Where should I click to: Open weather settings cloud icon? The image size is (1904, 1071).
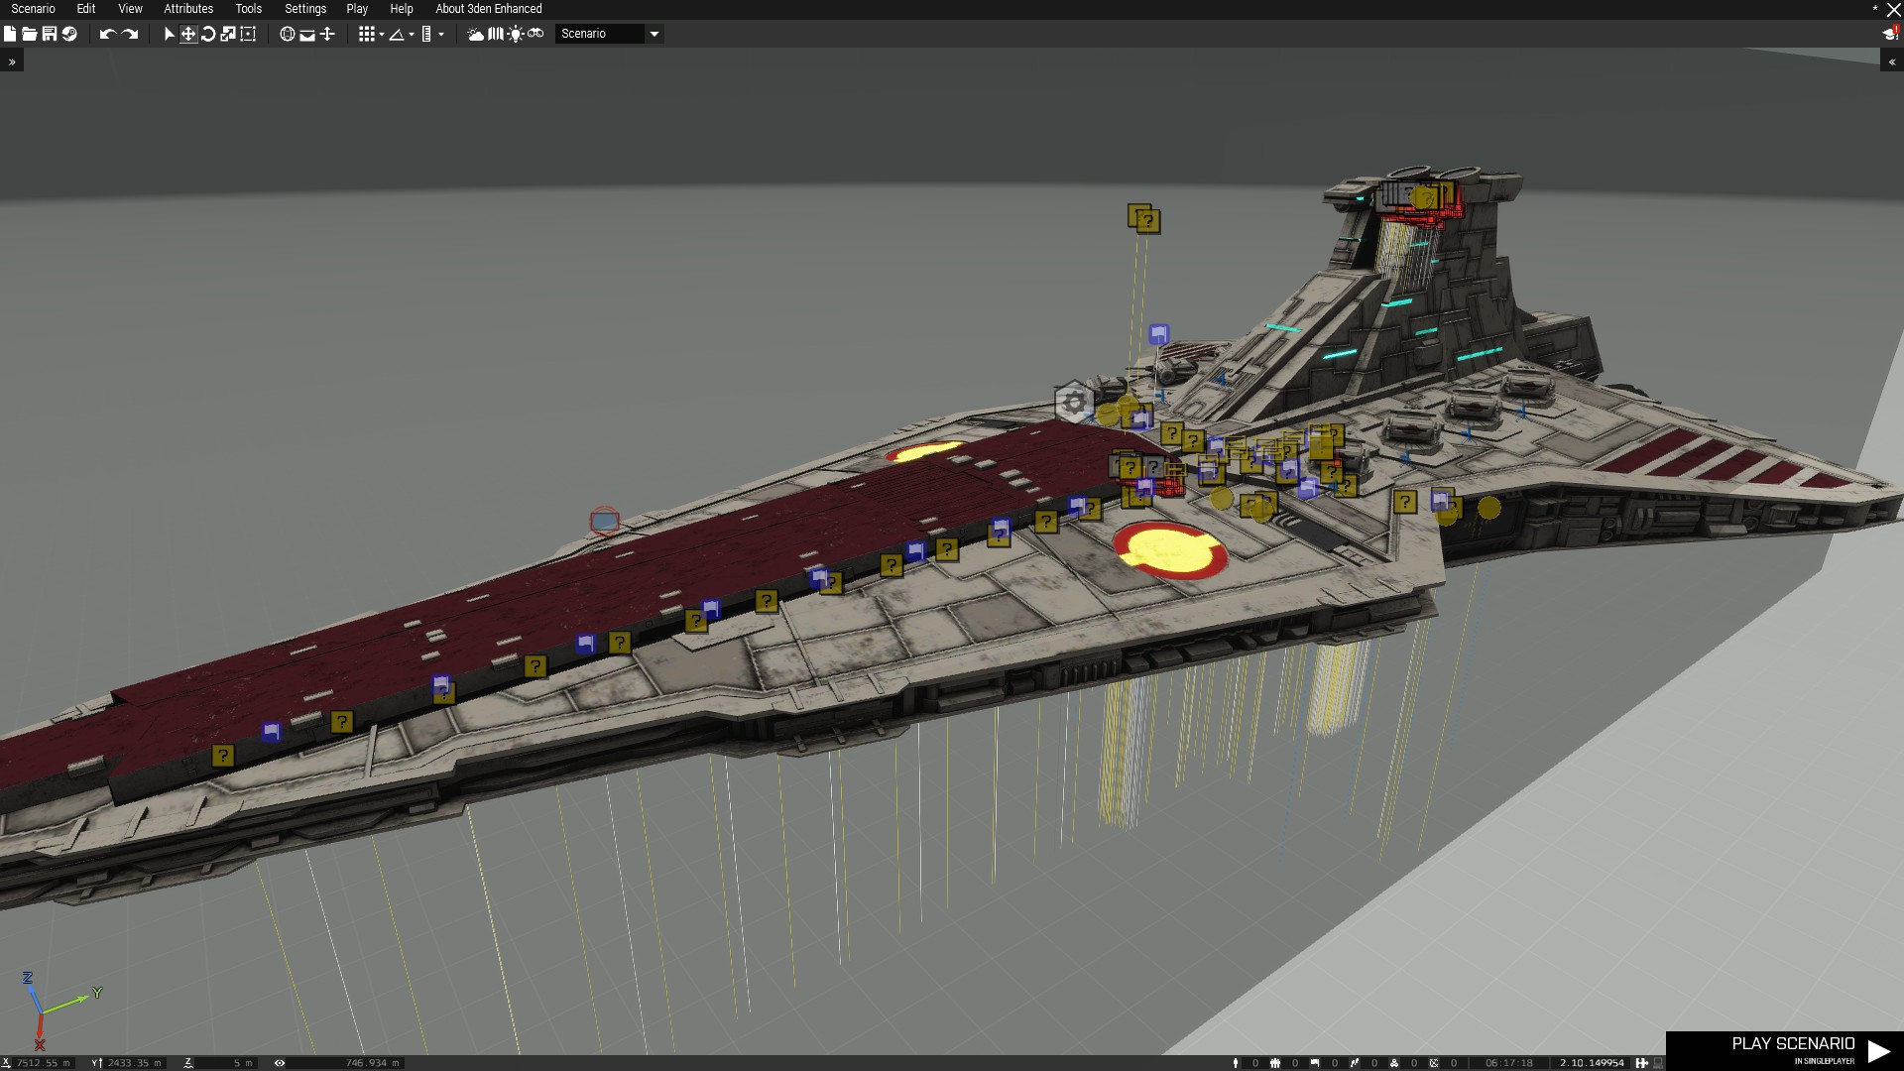[476, 34]
